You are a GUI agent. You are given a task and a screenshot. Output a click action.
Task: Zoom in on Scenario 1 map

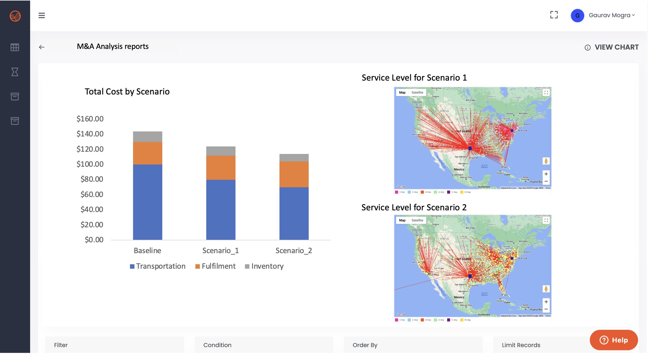[546, 174]
